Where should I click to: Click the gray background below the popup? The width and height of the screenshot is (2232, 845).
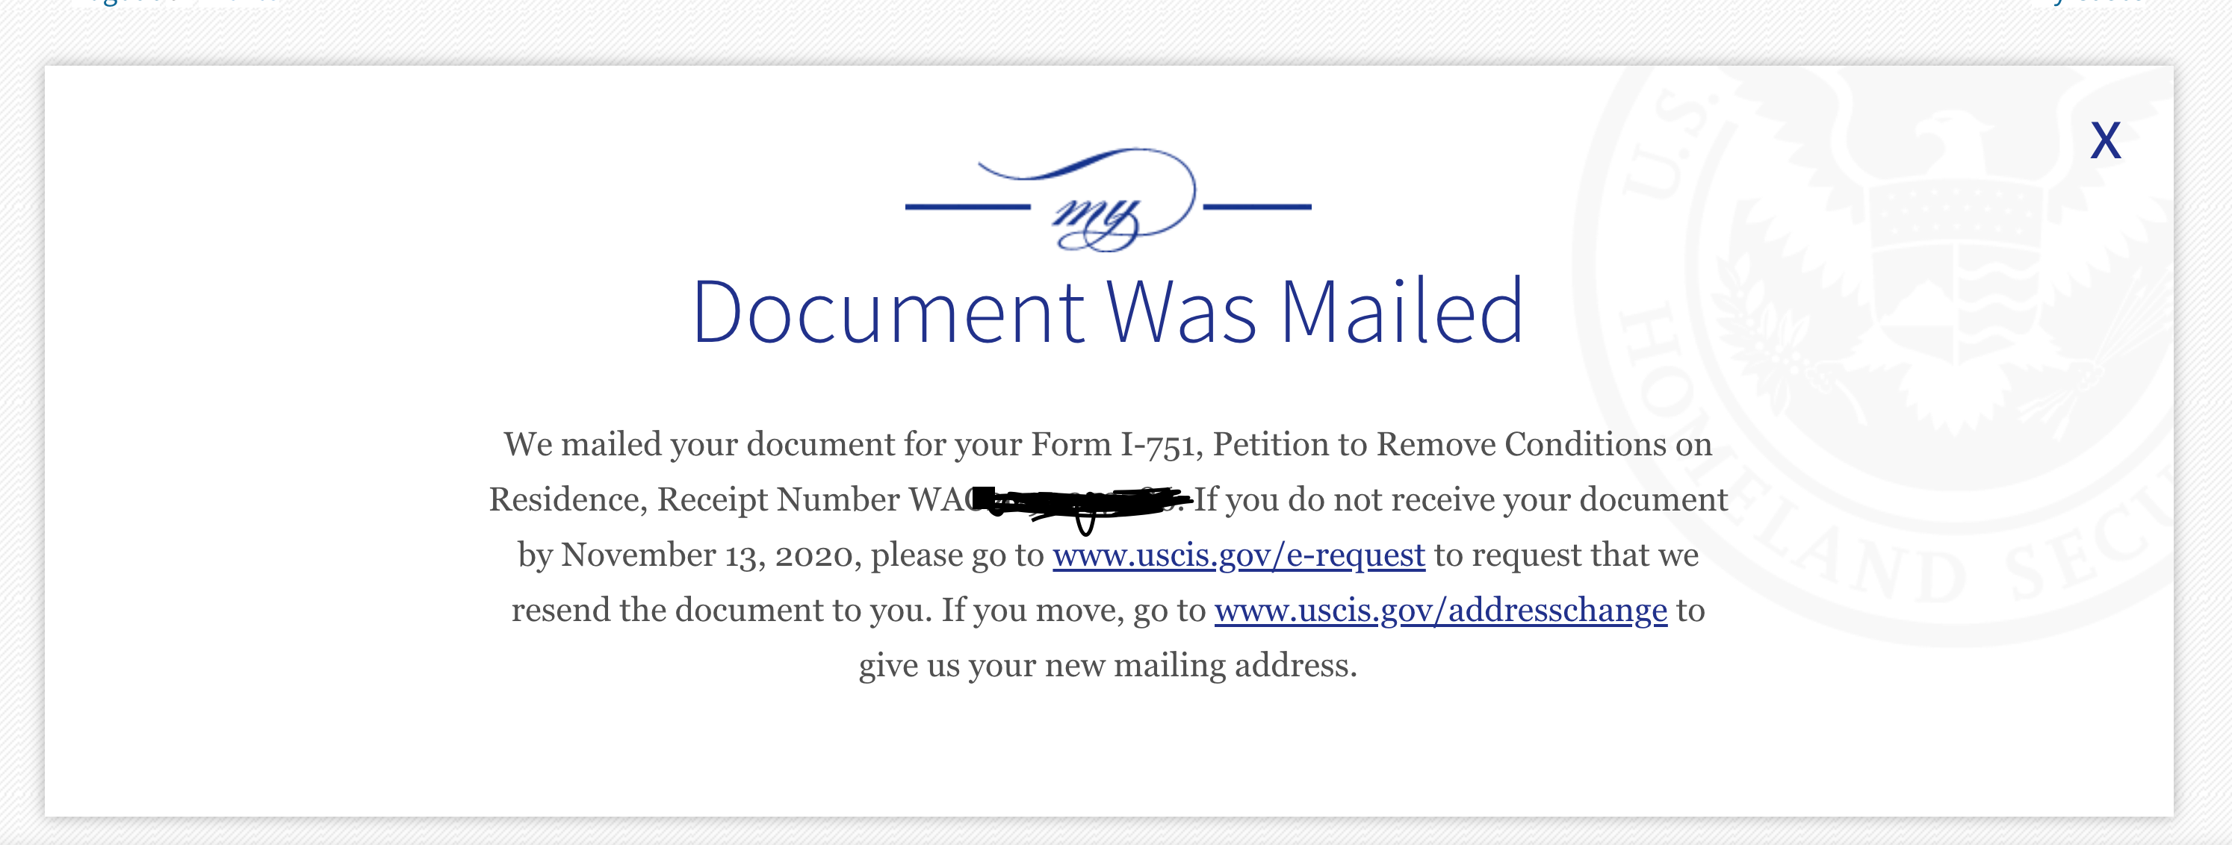click(x=1116, y=832)
